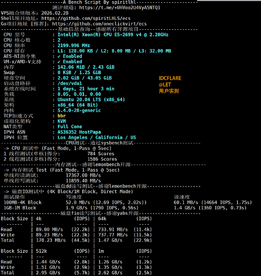Click the multi-thread 1586 Scores result
Screen dimensions: 261x276
[102, 159]
